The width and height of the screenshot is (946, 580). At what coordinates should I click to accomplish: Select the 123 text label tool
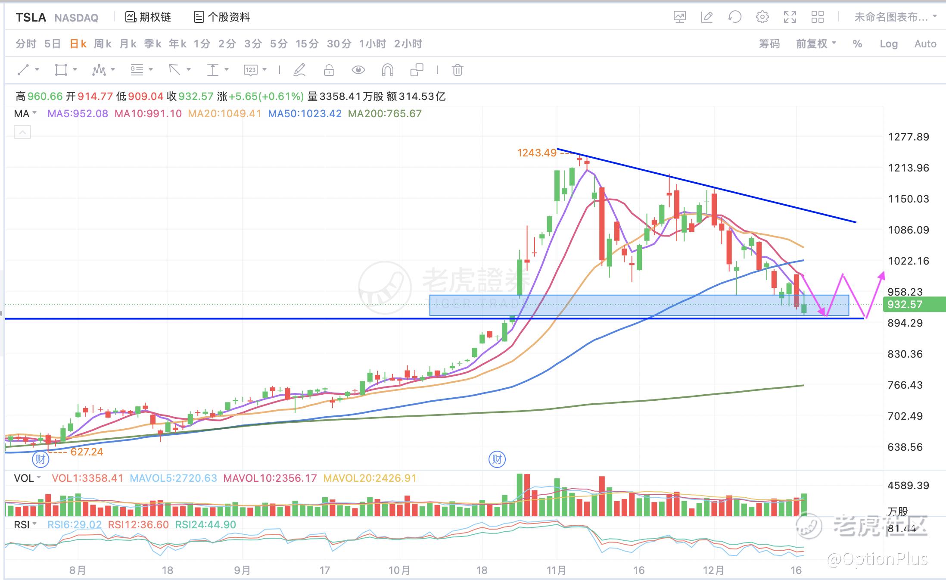click(251, 70)
